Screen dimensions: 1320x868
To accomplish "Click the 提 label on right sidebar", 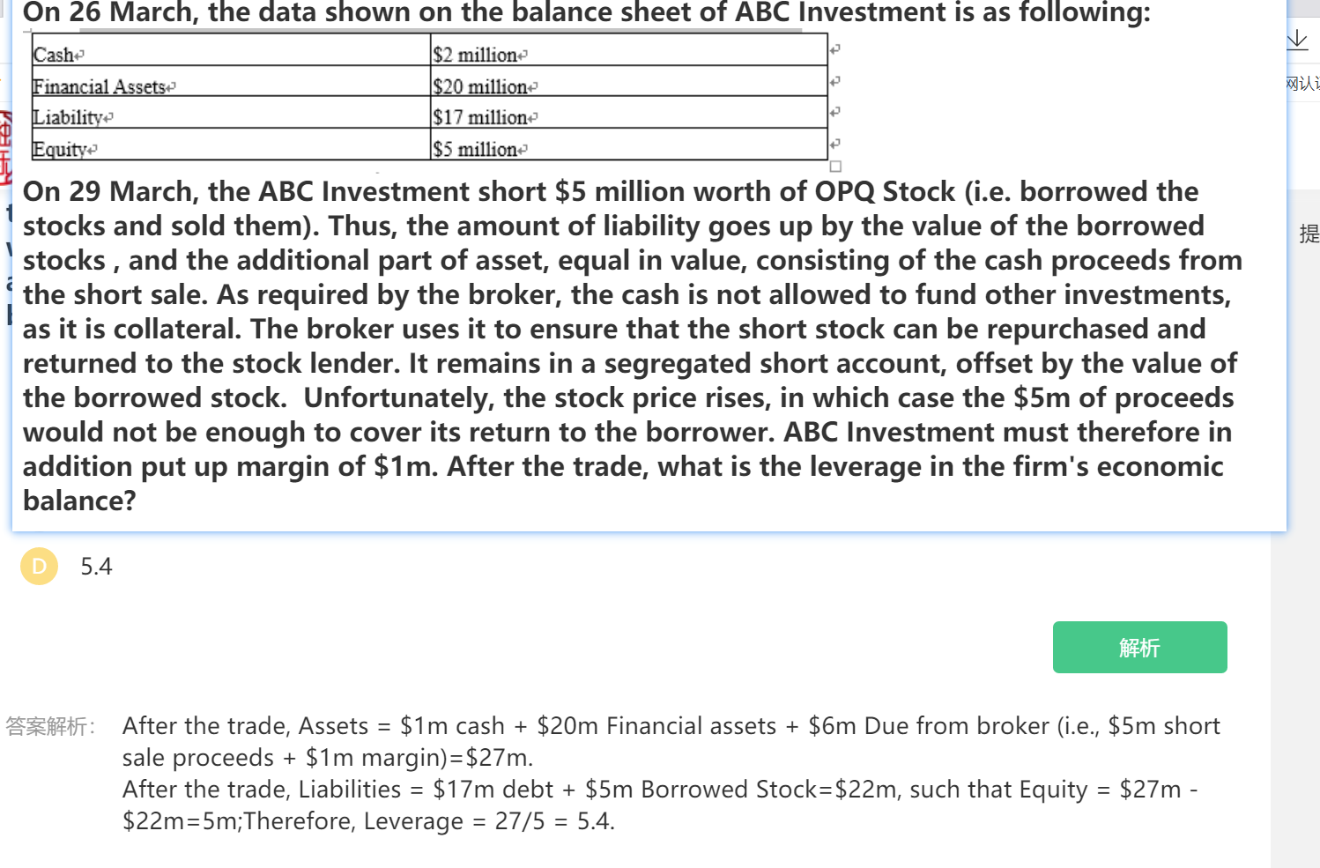I will [1309, 234].
